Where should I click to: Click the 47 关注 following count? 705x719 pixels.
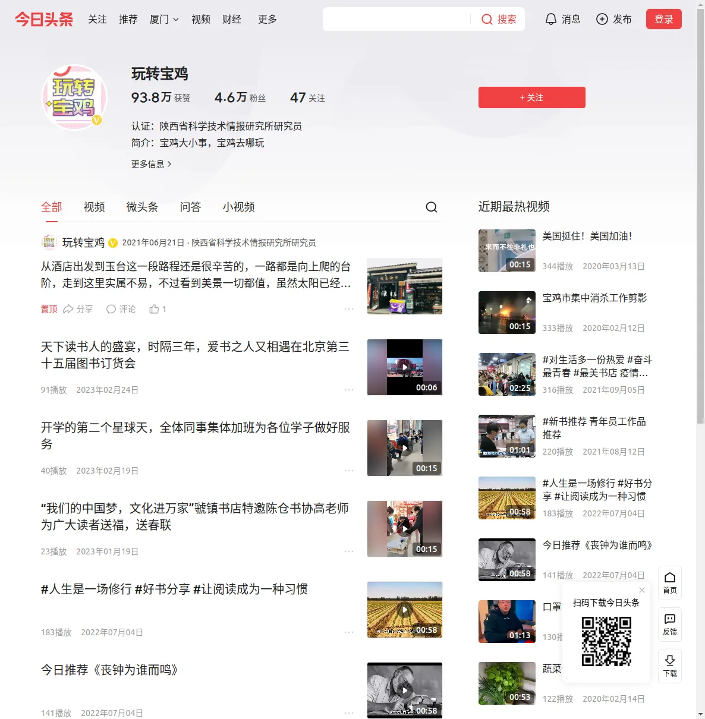[307, 97]
